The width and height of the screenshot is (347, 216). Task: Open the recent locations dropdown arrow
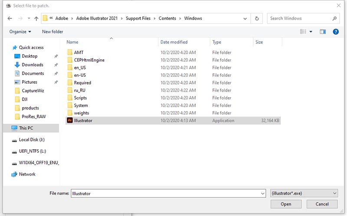coord(29,18)
